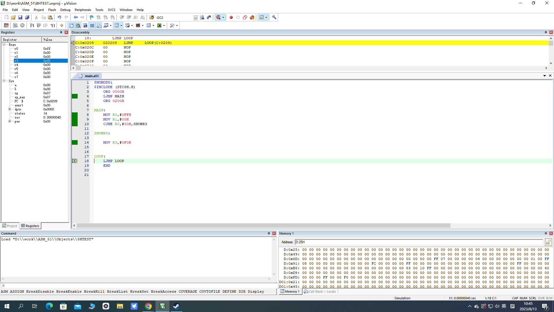Click the Step into icon
The width and height of the screenshot is (554, 312).
(x=32, y=25)
